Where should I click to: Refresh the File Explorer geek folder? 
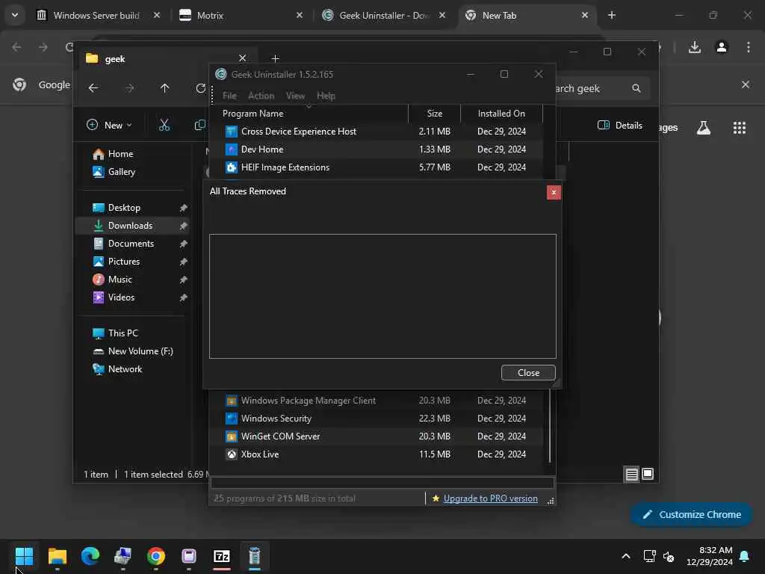coord(200,88)
